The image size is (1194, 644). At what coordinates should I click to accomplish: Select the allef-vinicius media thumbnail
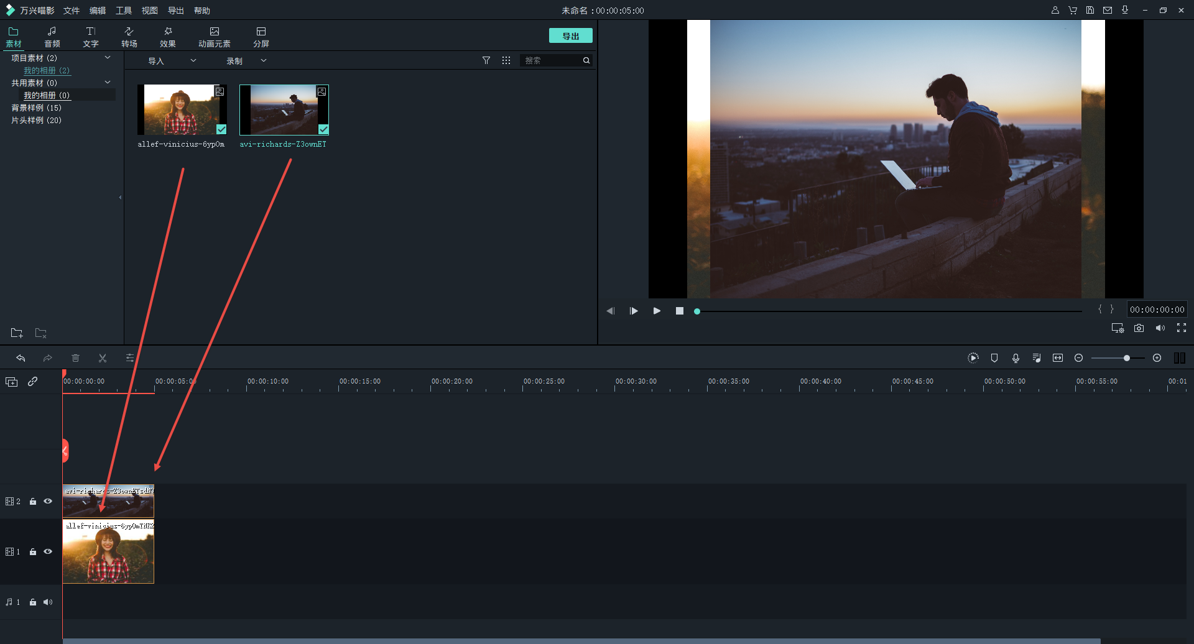point(182,110)
